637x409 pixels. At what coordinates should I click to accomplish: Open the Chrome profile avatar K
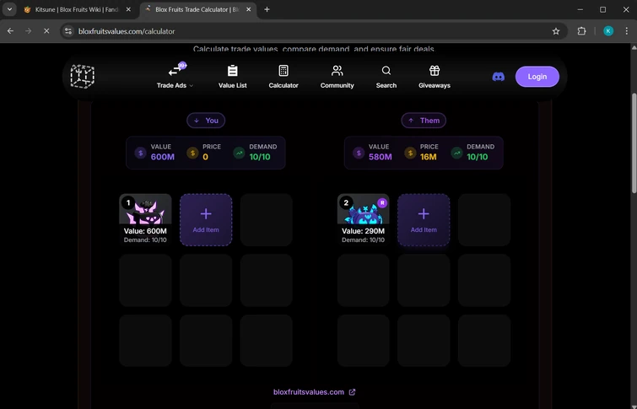click(x=608, y=31)
